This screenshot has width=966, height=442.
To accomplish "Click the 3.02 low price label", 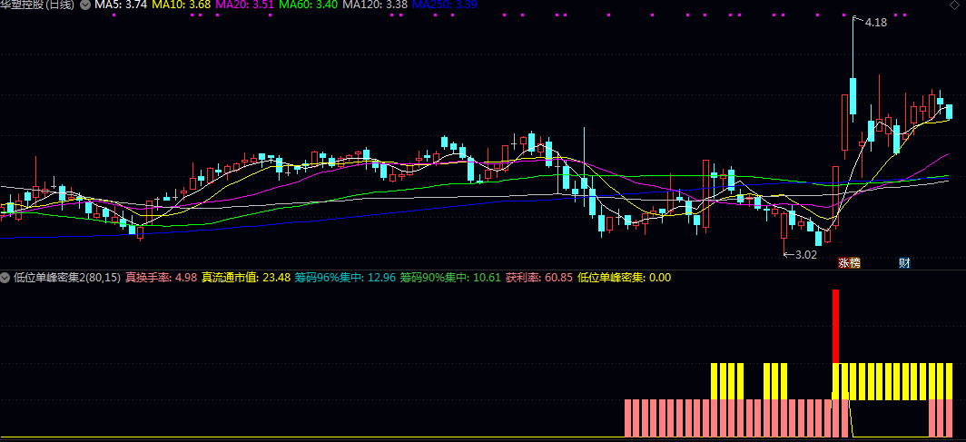I will 806,255.
